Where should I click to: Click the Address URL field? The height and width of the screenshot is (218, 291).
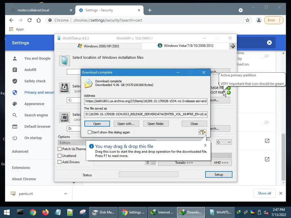pyautogui.click(x=146, y=101)
